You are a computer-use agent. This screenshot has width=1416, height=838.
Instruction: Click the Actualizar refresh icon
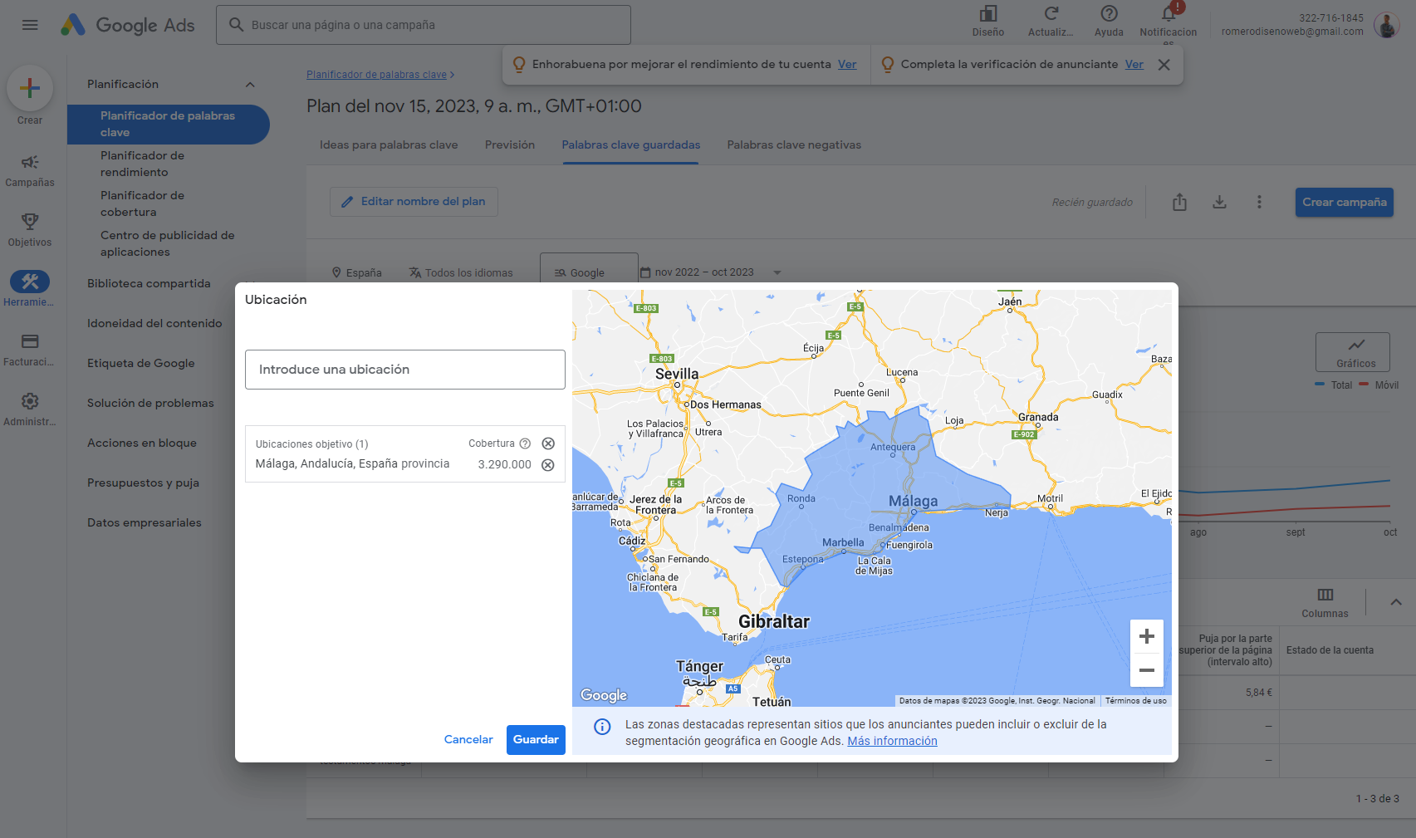click(x=1051, y=14)
